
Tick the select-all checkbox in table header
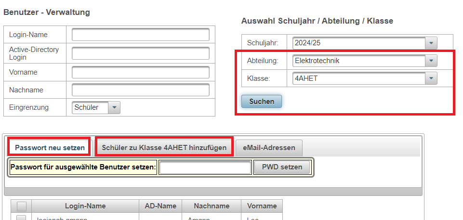[x=22, y=206]
